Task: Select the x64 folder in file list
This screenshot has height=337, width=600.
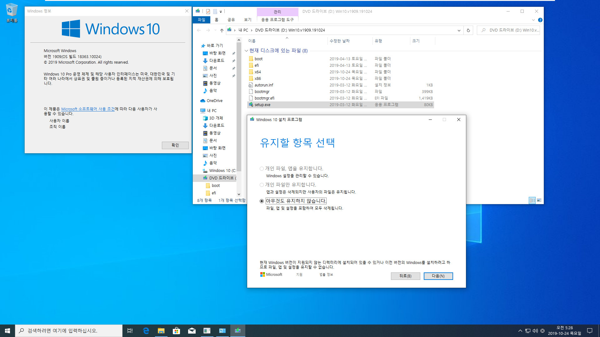Action: [x=340, y=72]
